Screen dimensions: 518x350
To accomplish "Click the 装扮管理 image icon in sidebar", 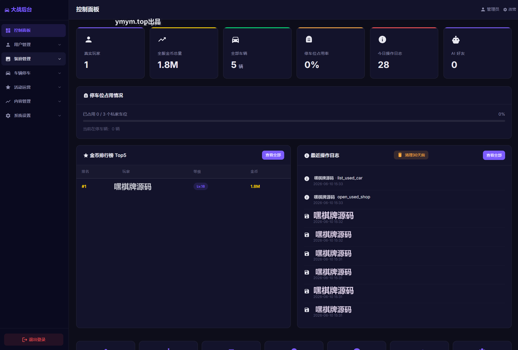I will (8, 59).
